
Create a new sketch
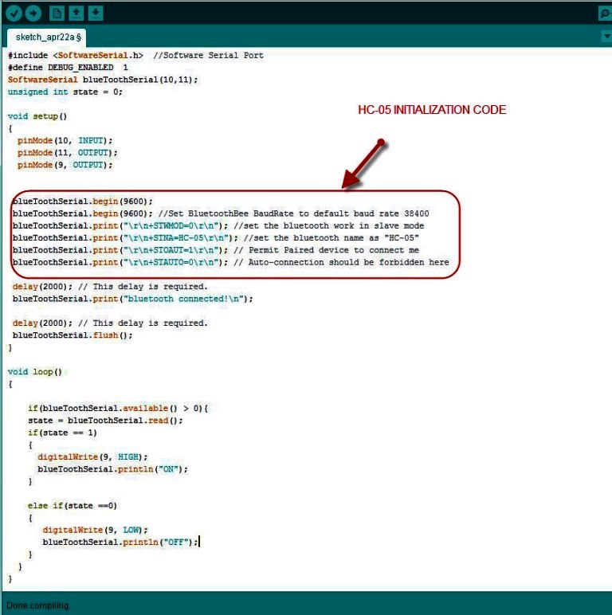tap(57, 14)
